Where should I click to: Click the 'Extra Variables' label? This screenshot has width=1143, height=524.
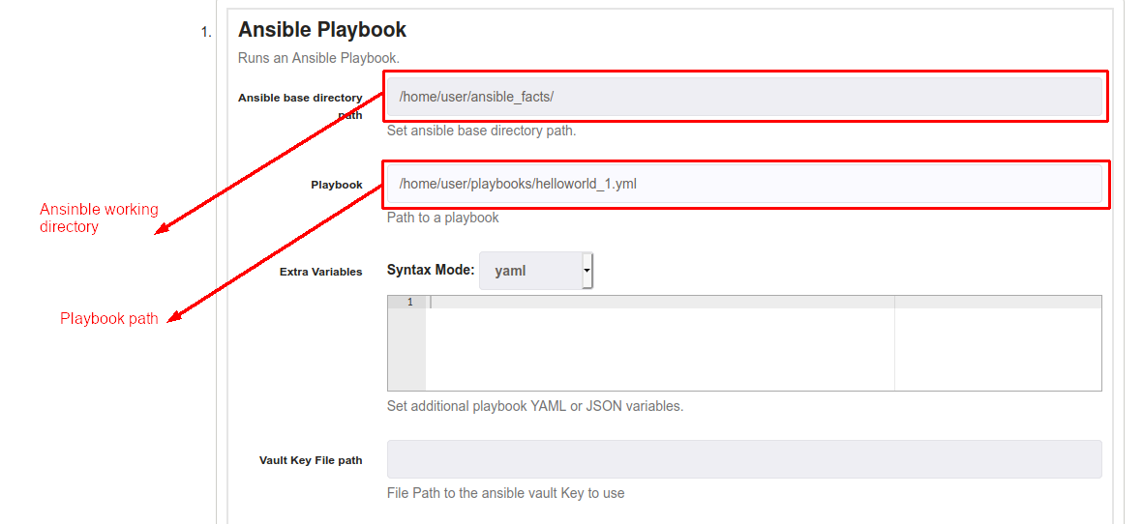click(x=320, y=272)
